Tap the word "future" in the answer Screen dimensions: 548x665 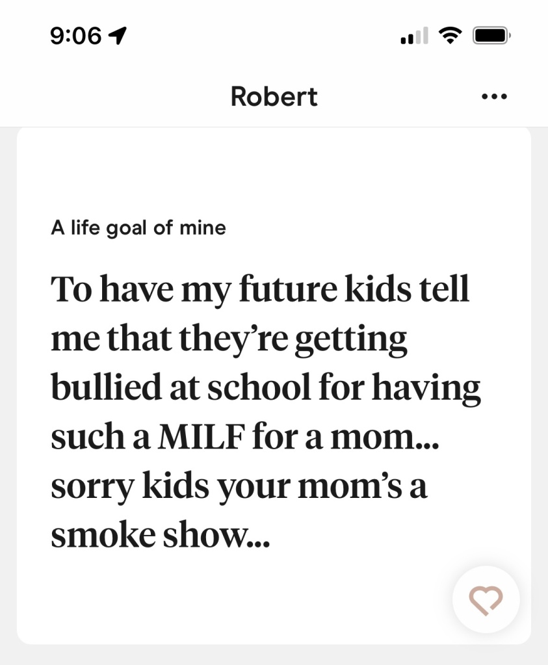(x=289, y=289)
